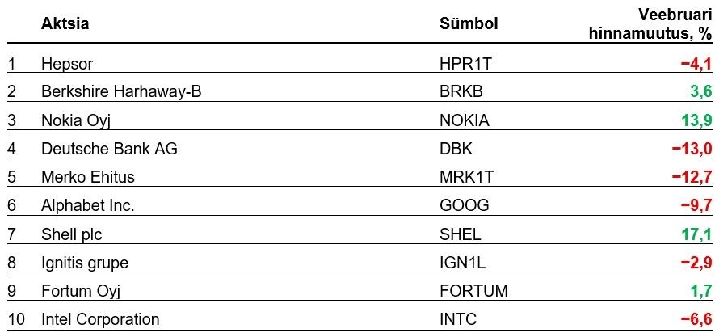
Task: Click the 17,1 price change value
Action: [695, 234]
